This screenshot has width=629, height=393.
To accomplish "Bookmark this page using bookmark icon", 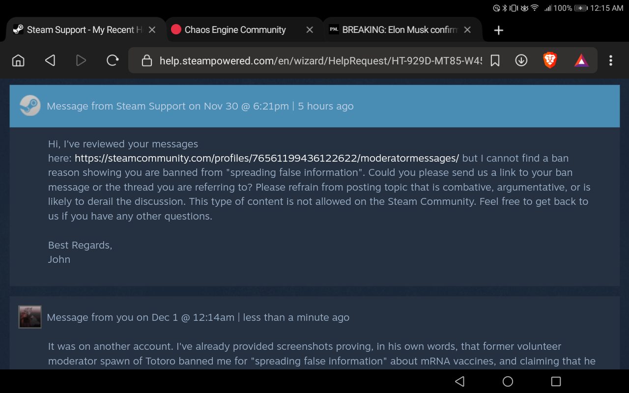I will coord(495,60).
